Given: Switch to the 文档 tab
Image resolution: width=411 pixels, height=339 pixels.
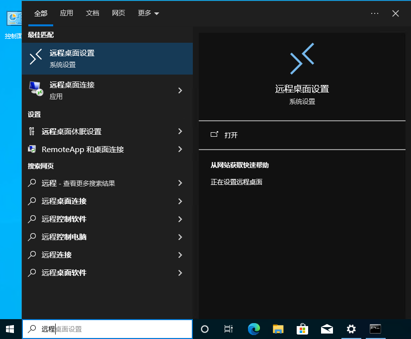Looking at the screenshot, I should point(92,13).
